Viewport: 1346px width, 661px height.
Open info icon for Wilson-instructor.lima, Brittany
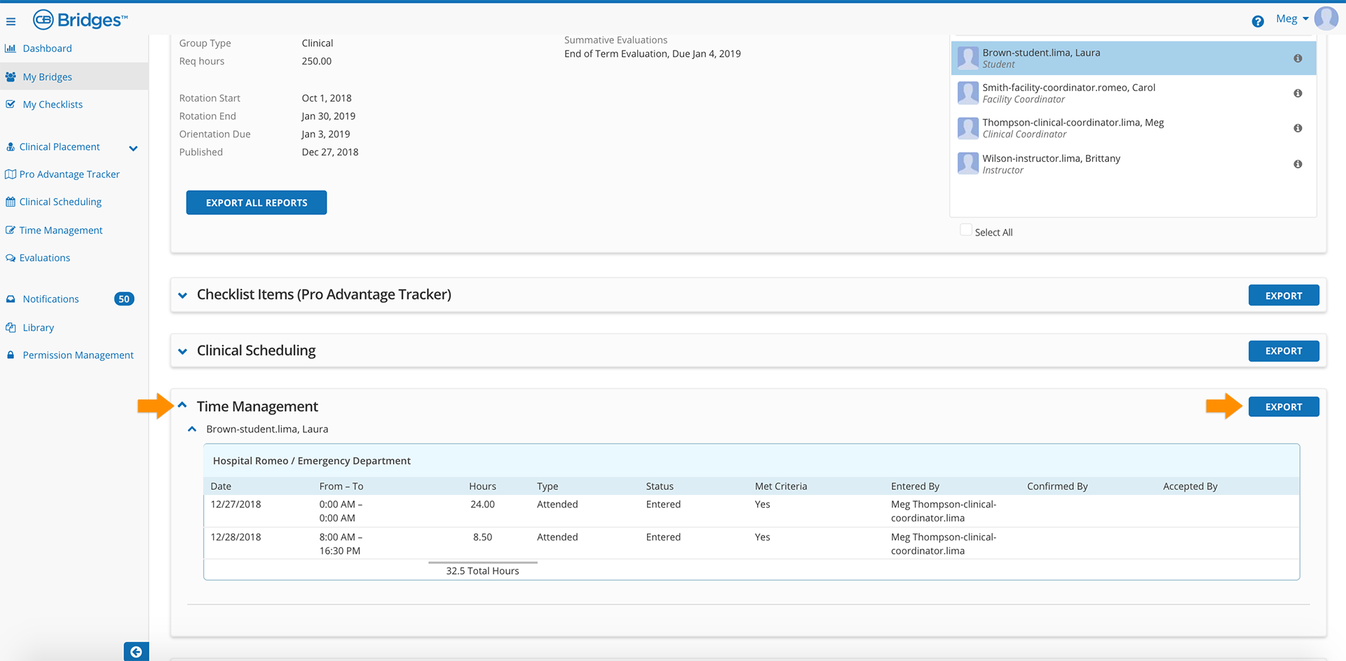1298,164
